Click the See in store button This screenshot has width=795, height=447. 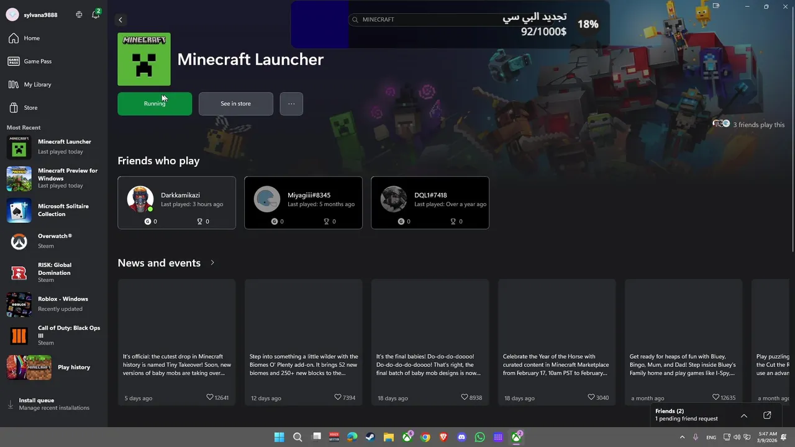coord(236,104)
